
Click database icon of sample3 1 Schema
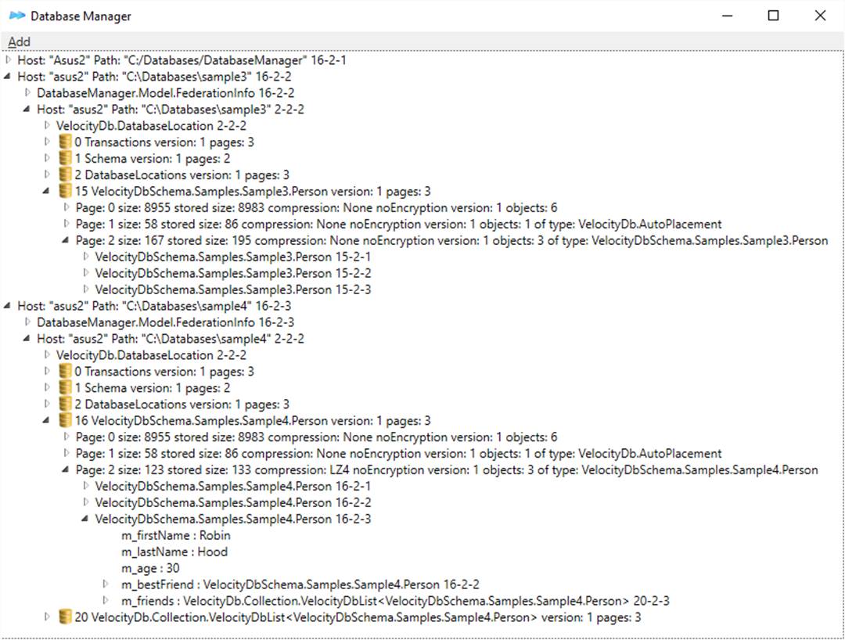tap(65, 158)
